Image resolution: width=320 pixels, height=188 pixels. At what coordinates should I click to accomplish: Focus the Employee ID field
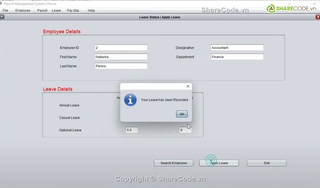coord(121,48)
